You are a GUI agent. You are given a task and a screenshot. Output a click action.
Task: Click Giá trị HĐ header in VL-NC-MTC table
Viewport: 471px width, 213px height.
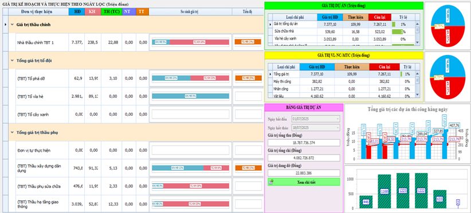tap(317, 67)
